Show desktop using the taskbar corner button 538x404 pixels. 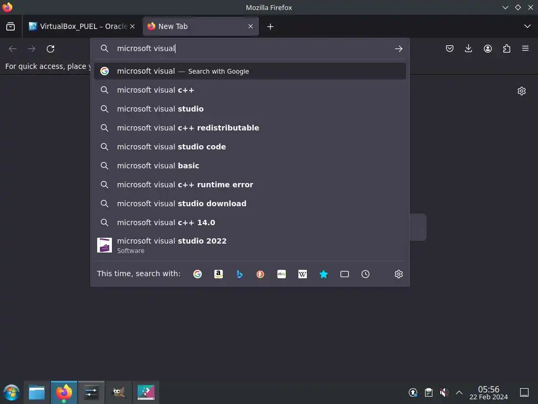[x=524, y=392]
